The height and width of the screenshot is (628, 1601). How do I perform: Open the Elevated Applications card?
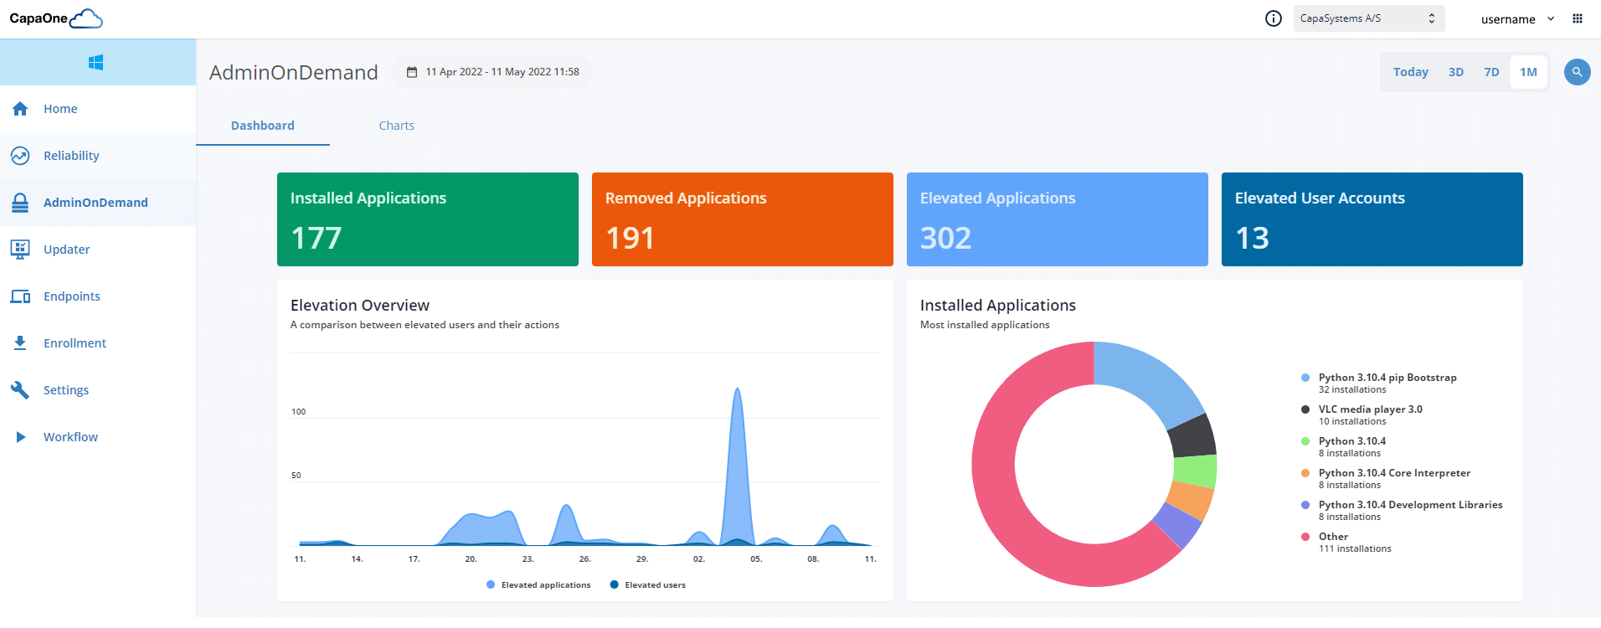tap(1058, 219)
